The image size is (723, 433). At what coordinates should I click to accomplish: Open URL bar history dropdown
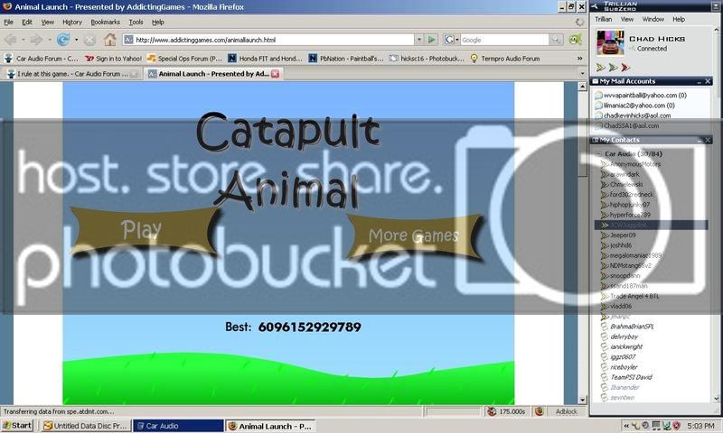point(419,40)
